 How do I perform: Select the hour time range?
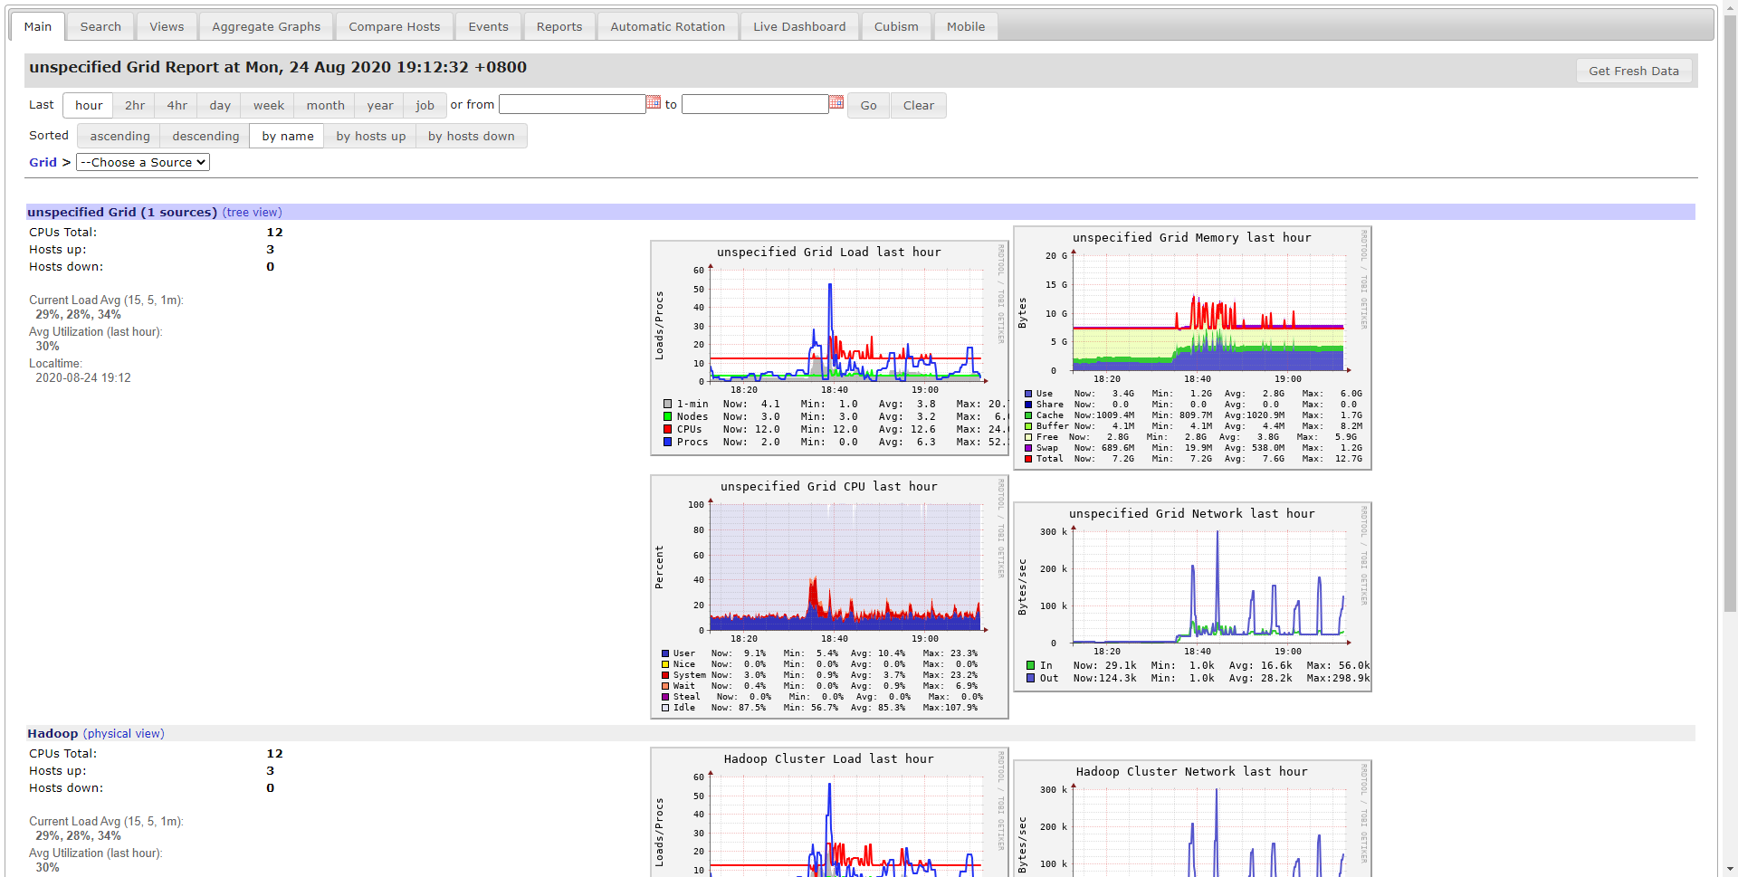coord(89,106)
